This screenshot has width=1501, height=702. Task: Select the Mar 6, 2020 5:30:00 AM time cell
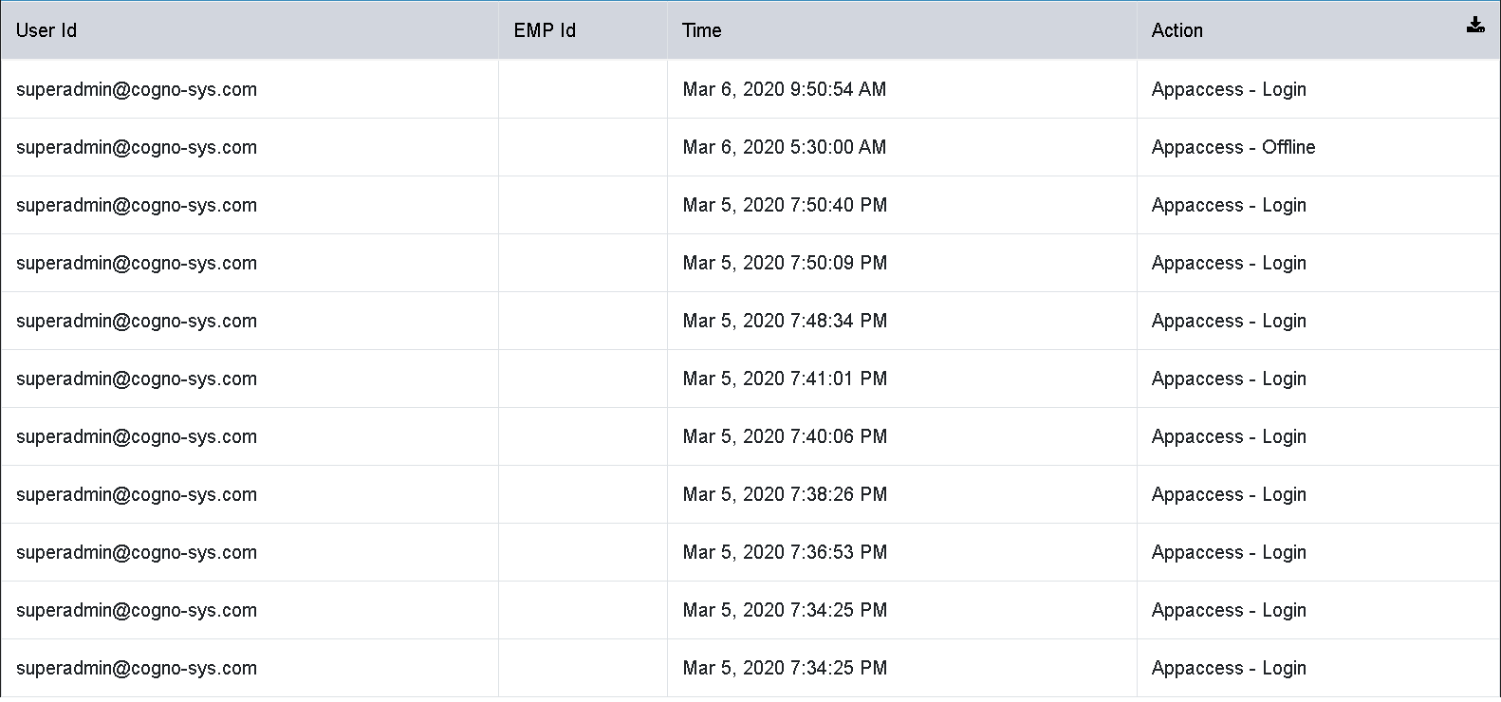click(785, 147)
